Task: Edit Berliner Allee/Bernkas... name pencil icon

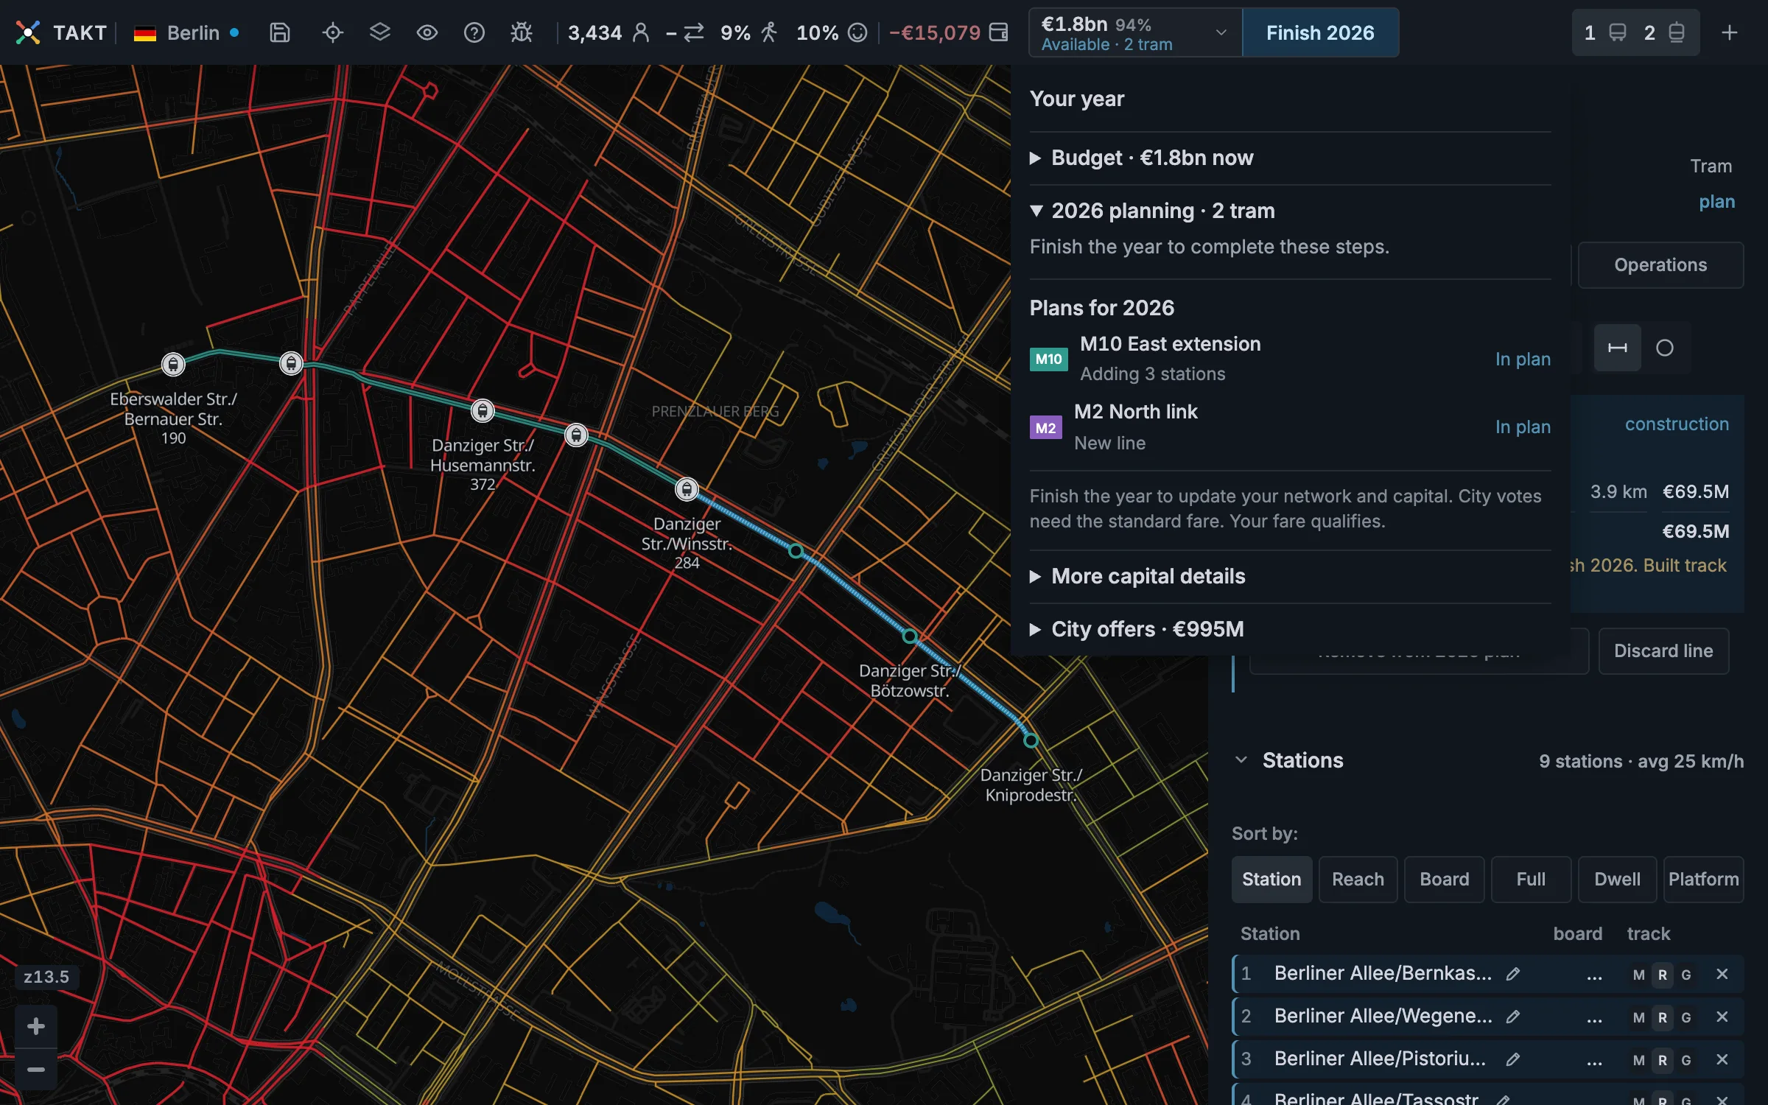Action: pos(1513,974)
